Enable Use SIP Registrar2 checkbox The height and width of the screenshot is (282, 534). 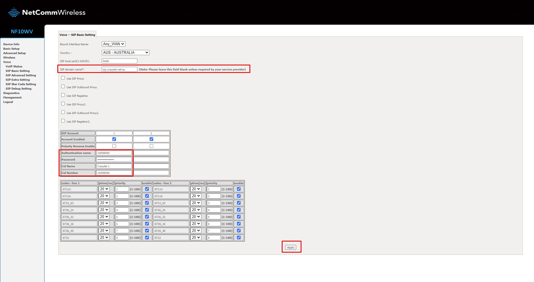[x=63, y=121]
